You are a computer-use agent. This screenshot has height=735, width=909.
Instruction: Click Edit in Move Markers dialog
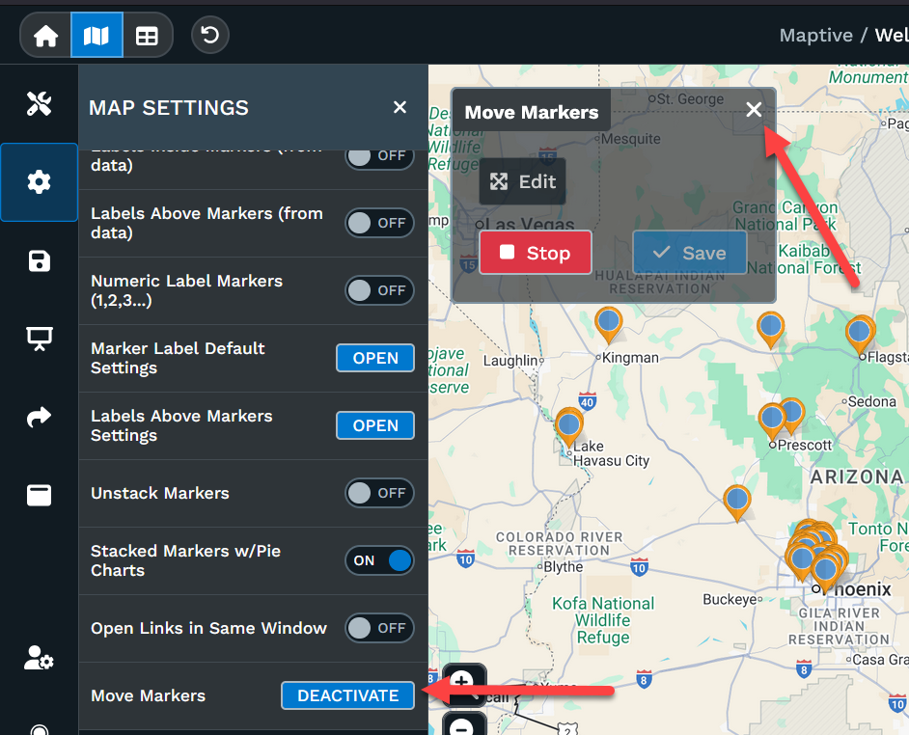pyautogui.click(x=522, y=181)
